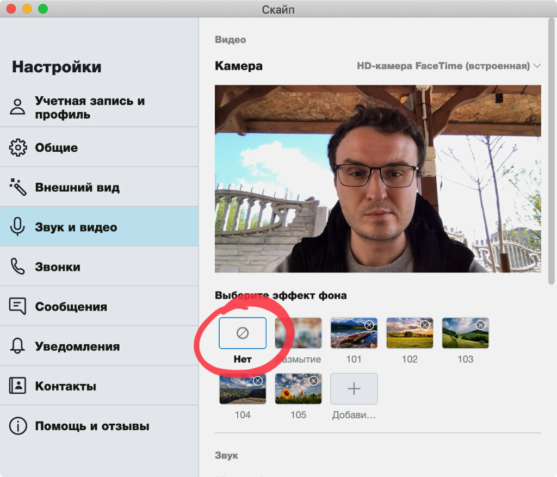
Task: Remove background 101 with its X icon
Action: 369,325
